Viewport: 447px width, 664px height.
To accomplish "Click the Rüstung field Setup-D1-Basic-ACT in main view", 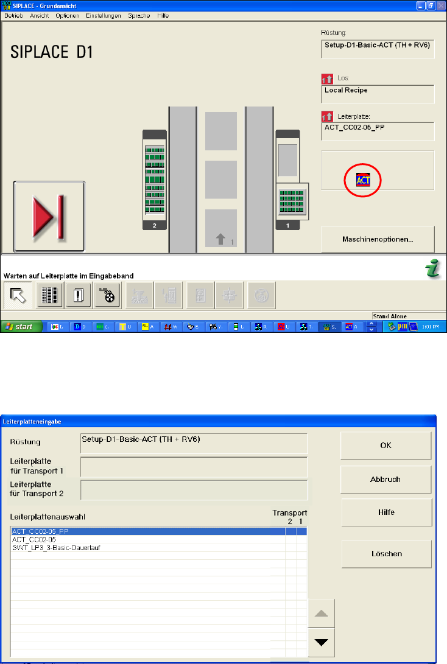I will coord(378,49).
